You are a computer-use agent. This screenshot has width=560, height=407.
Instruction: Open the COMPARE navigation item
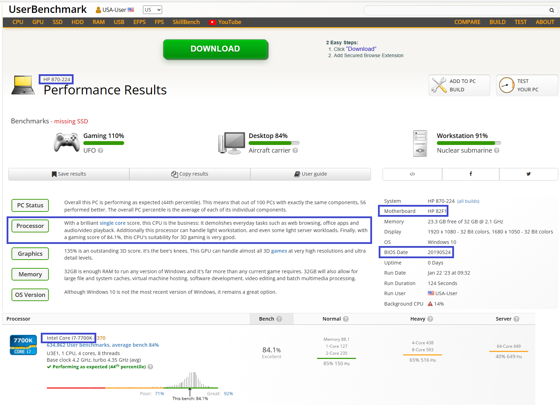click(x=467, y=22)
